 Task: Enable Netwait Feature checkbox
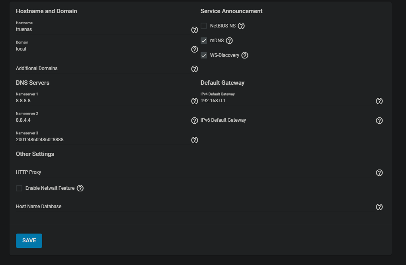click(x=19, y=188)
